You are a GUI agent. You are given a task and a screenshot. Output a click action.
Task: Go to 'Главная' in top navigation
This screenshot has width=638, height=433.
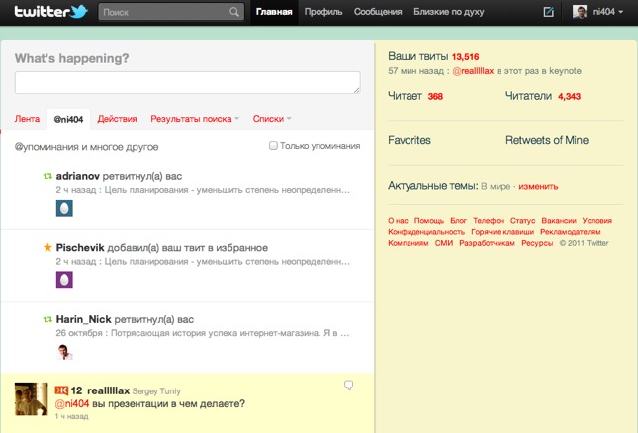(274, 12)
